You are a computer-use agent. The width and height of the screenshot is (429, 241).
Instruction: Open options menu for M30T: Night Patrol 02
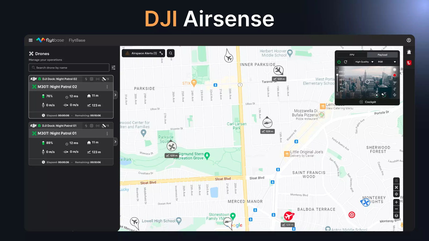click(107, 87)
